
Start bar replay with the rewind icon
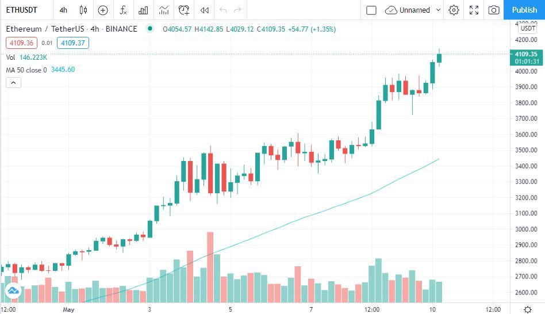[204, 10]
